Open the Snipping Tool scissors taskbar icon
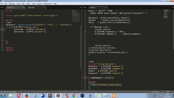The image size is (174, 98). 35,96
